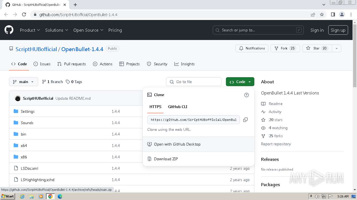The height and width of the screenshot is (200, 357).
Task: Fork the repository
Action: point(285,48)
